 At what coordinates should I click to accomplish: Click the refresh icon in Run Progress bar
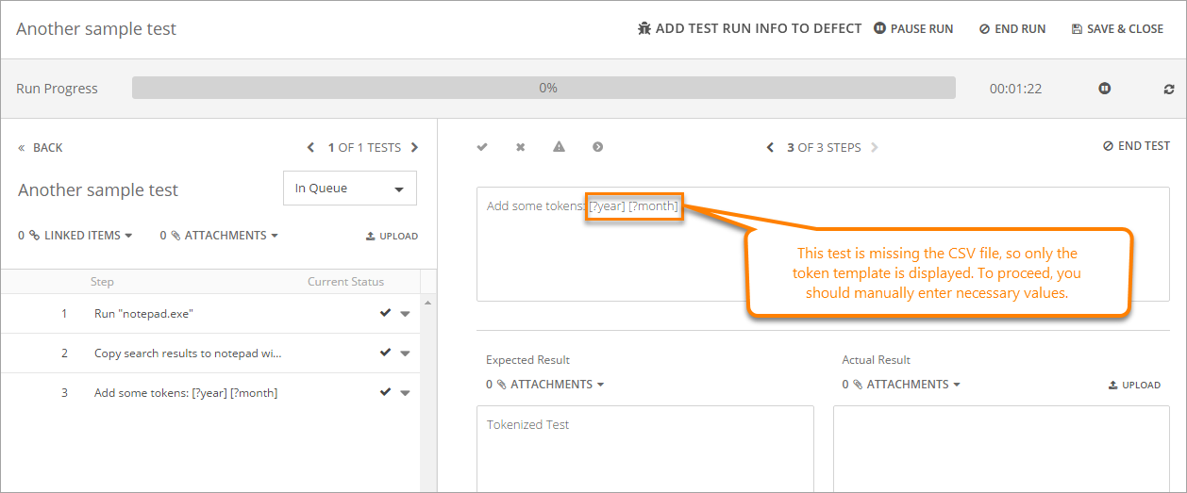(x=1169, y=89)
